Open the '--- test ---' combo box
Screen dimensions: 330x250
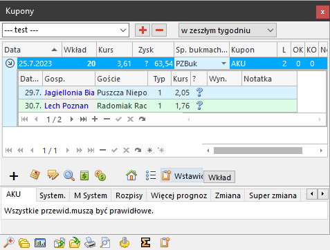coord(66,30)
